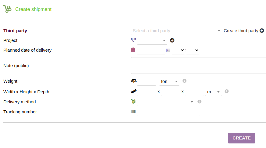Expand the Delivery method dropdown
The image size is (266, 148).
pos(166,102)
